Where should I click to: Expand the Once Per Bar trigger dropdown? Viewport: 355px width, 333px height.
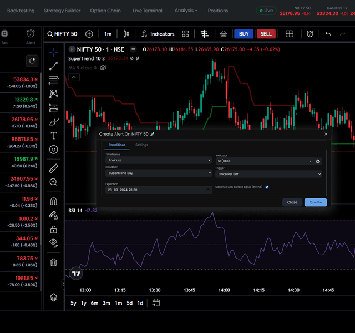tap(268, 173)
